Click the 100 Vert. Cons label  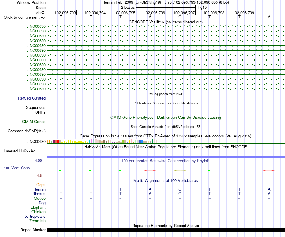[x=17, y=168]
